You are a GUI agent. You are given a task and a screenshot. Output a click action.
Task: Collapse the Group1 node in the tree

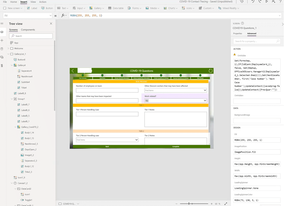[x=12, y=99]
